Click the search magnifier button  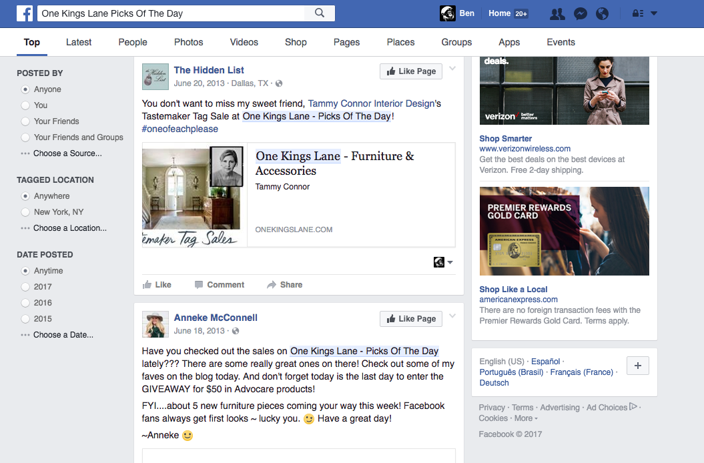tap(319, 13)
